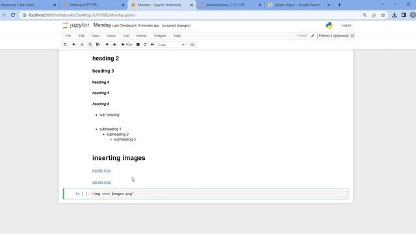Open the tab search chevron

(382, 5)
